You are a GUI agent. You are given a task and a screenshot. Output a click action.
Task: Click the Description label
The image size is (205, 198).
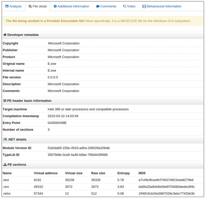click(x=12, y=84)
